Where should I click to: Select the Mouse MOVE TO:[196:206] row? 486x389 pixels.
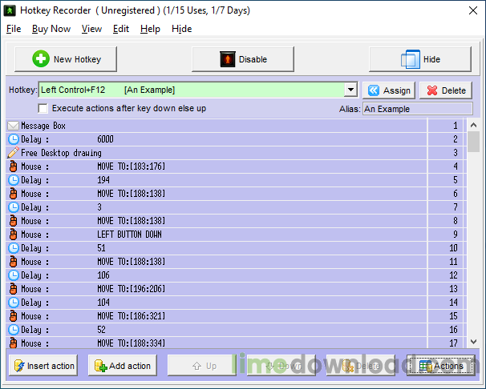tap(217, 289)
